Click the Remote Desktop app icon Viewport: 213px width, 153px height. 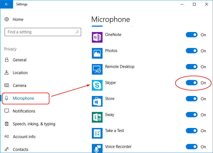coord(97,69)
